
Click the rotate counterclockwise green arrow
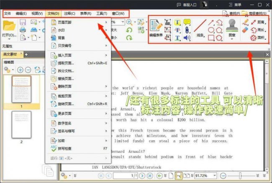129,30
